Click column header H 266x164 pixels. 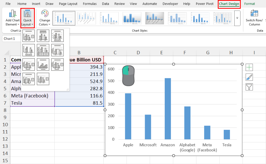pyautogui.click(x=231, y=53)
